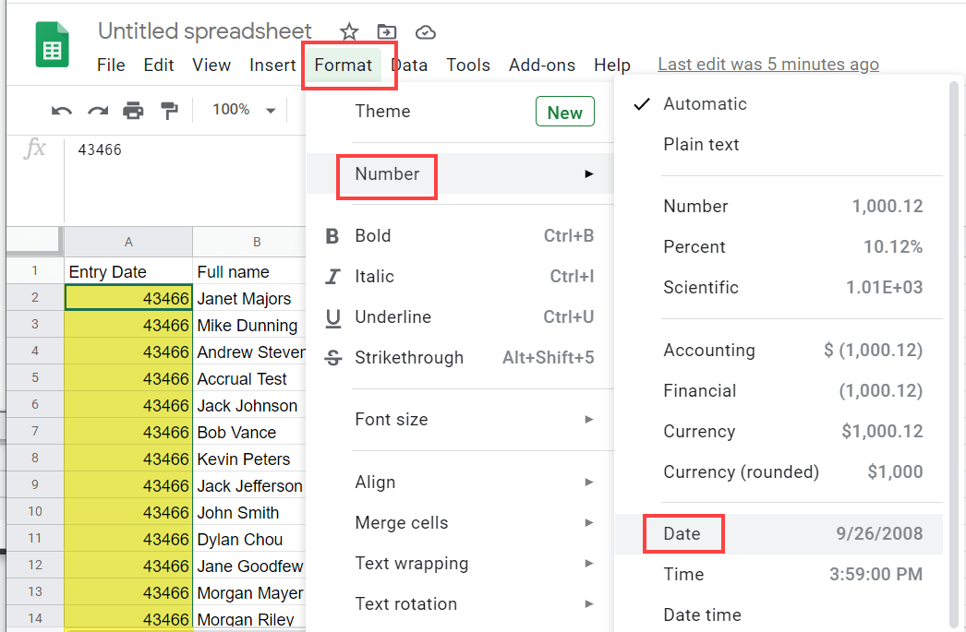Choose the Number 1,000.12 format
This screenshot has height=632, width=966.
(779, 206)
